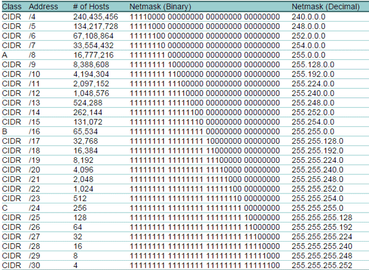Select the class 'B' cell

[x=6, y=131]
